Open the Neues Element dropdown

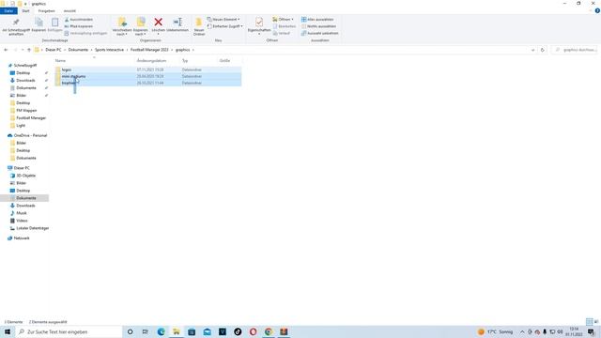point(223,19)
